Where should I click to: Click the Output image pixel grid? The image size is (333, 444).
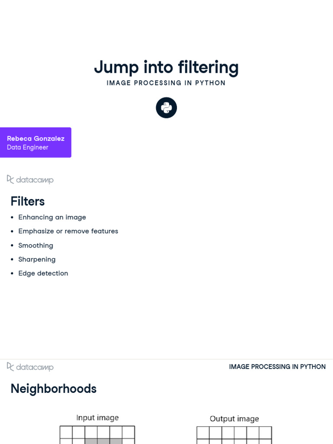(x=234, y=435)
